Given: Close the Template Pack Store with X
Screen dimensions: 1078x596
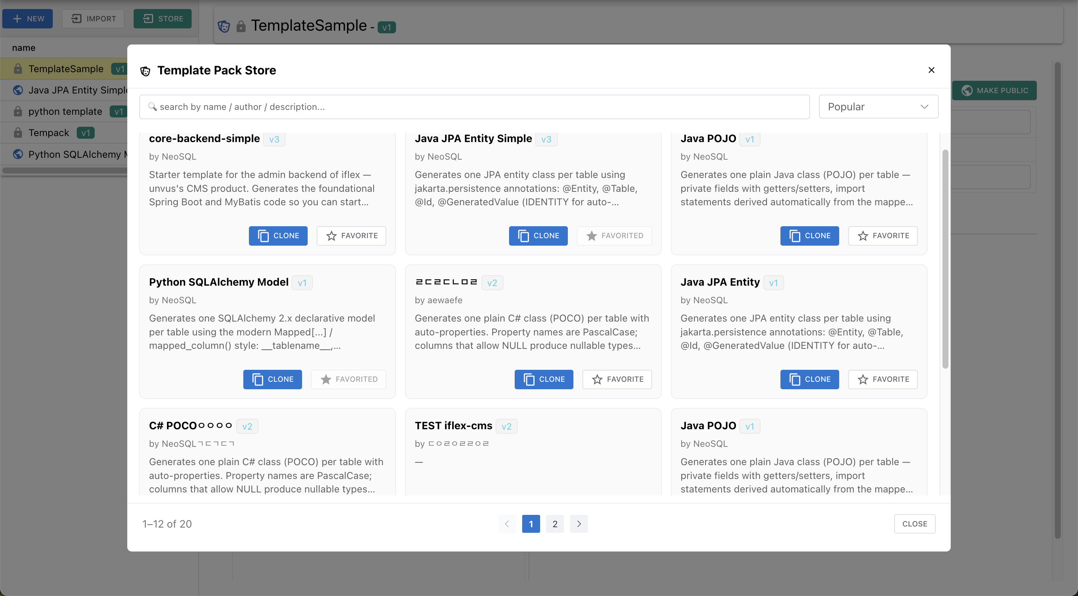Looking at the screenshot, I should pyautogui.click(x=931, y=70).
